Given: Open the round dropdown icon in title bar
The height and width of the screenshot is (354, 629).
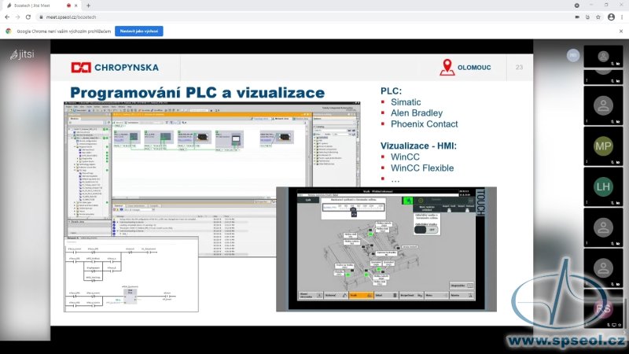Looking at the screenshot, I should pos(577,6).
